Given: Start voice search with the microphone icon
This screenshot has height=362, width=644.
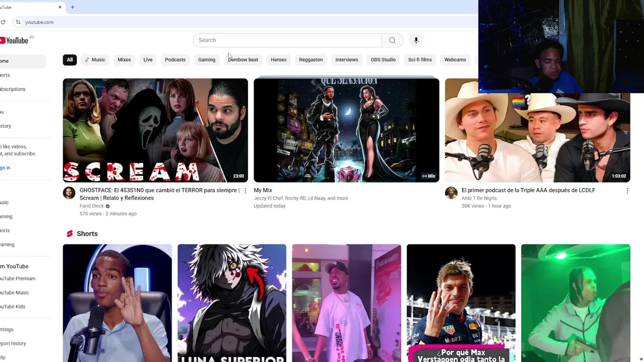Looking at the screenshot, I should [416, 40].
